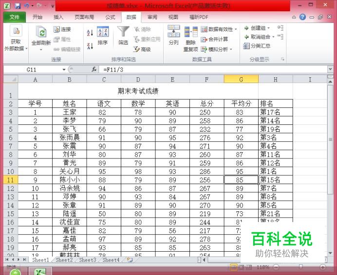This screenshot has height=275, width=337.
Task: Click the ranking cell 第1名
Action: click(275, 172)
